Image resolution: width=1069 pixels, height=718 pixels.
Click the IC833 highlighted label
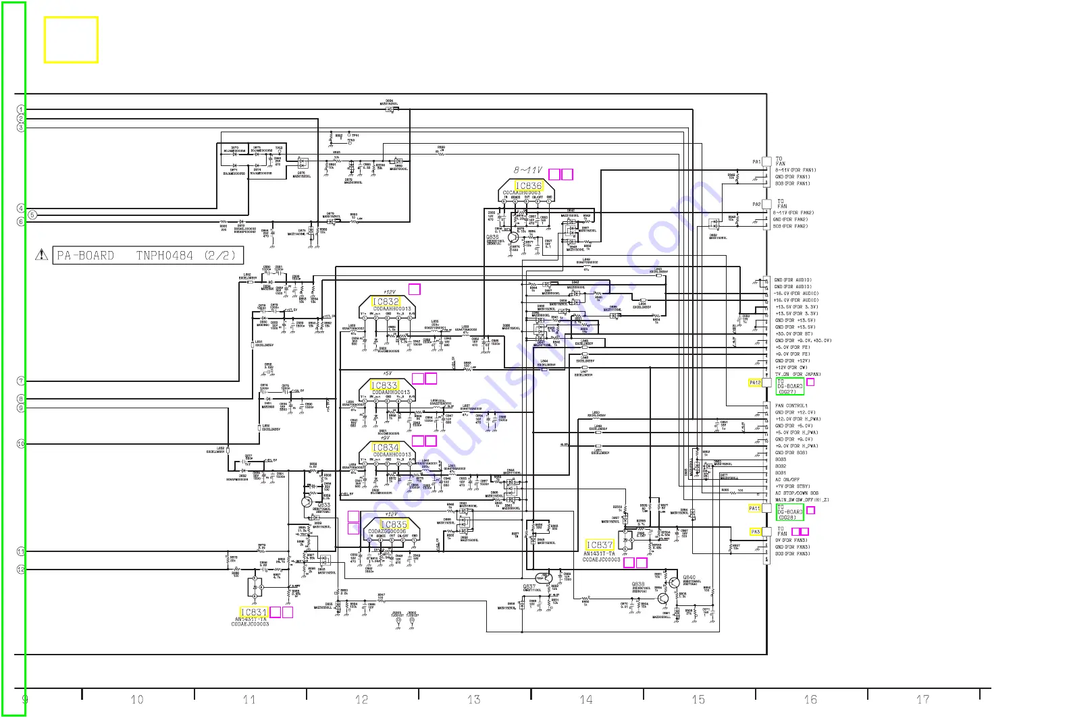(384, 385)
